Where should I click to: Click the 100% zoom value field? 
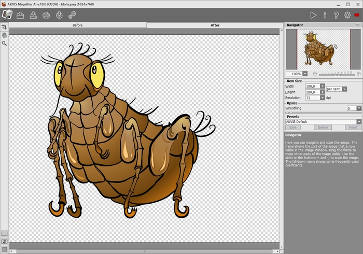295,74
